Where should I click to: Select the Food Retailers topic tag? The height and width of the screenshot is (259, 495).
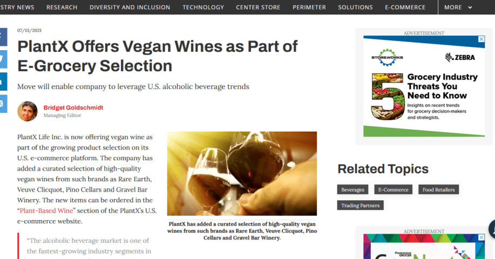point(438,189)
